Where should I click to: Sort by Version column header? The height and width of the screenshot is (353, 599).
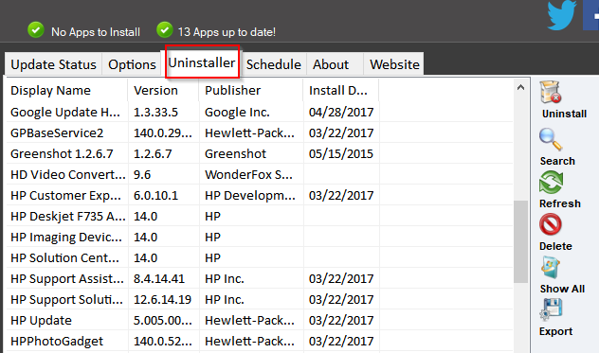164,91
